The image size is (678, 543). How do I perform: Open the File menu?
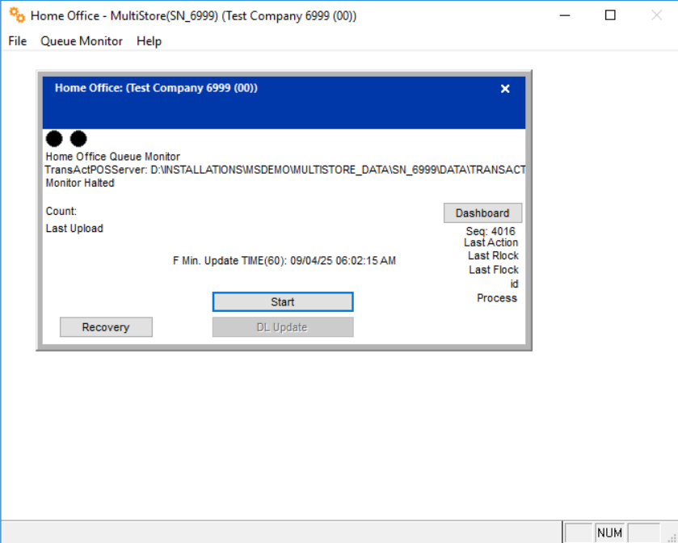17,41
